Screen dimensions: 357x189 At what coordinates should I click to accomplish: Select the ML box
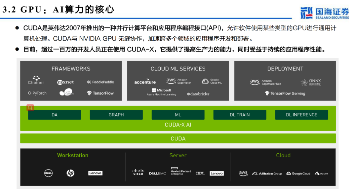(178, 115)
